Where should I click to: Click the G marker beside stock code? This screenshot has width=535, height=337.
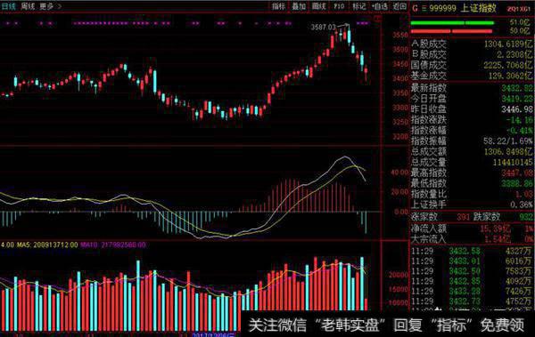tap(415, 8)
